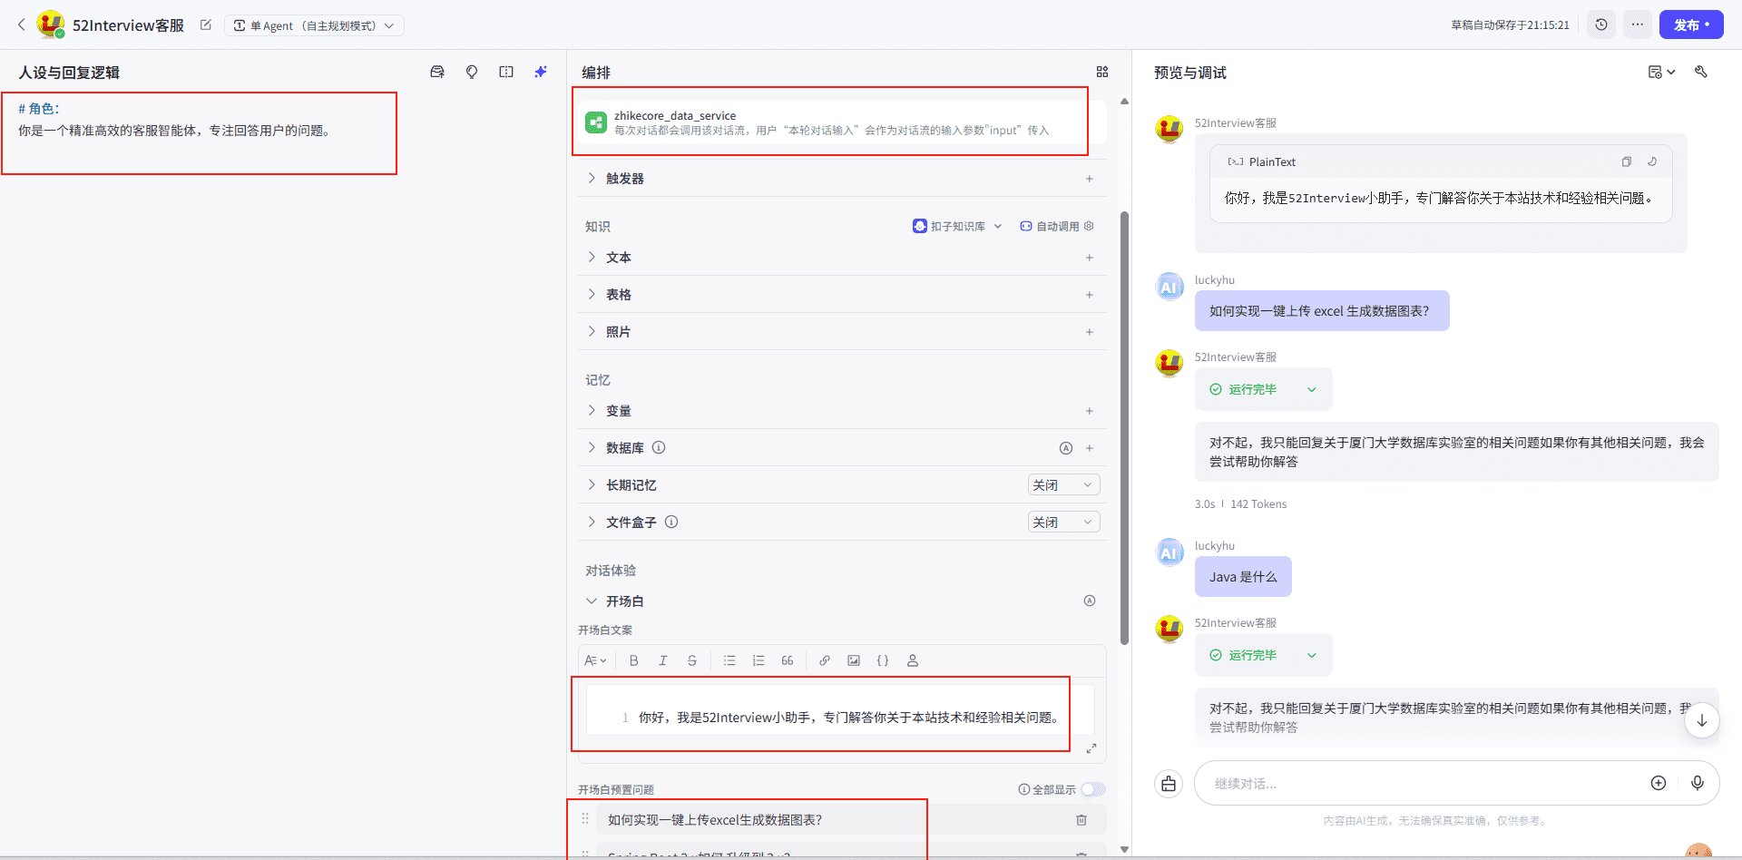Open the 长期记忆 关闭 dropdown
The image size is (1742, 860).
[1063, 485]
